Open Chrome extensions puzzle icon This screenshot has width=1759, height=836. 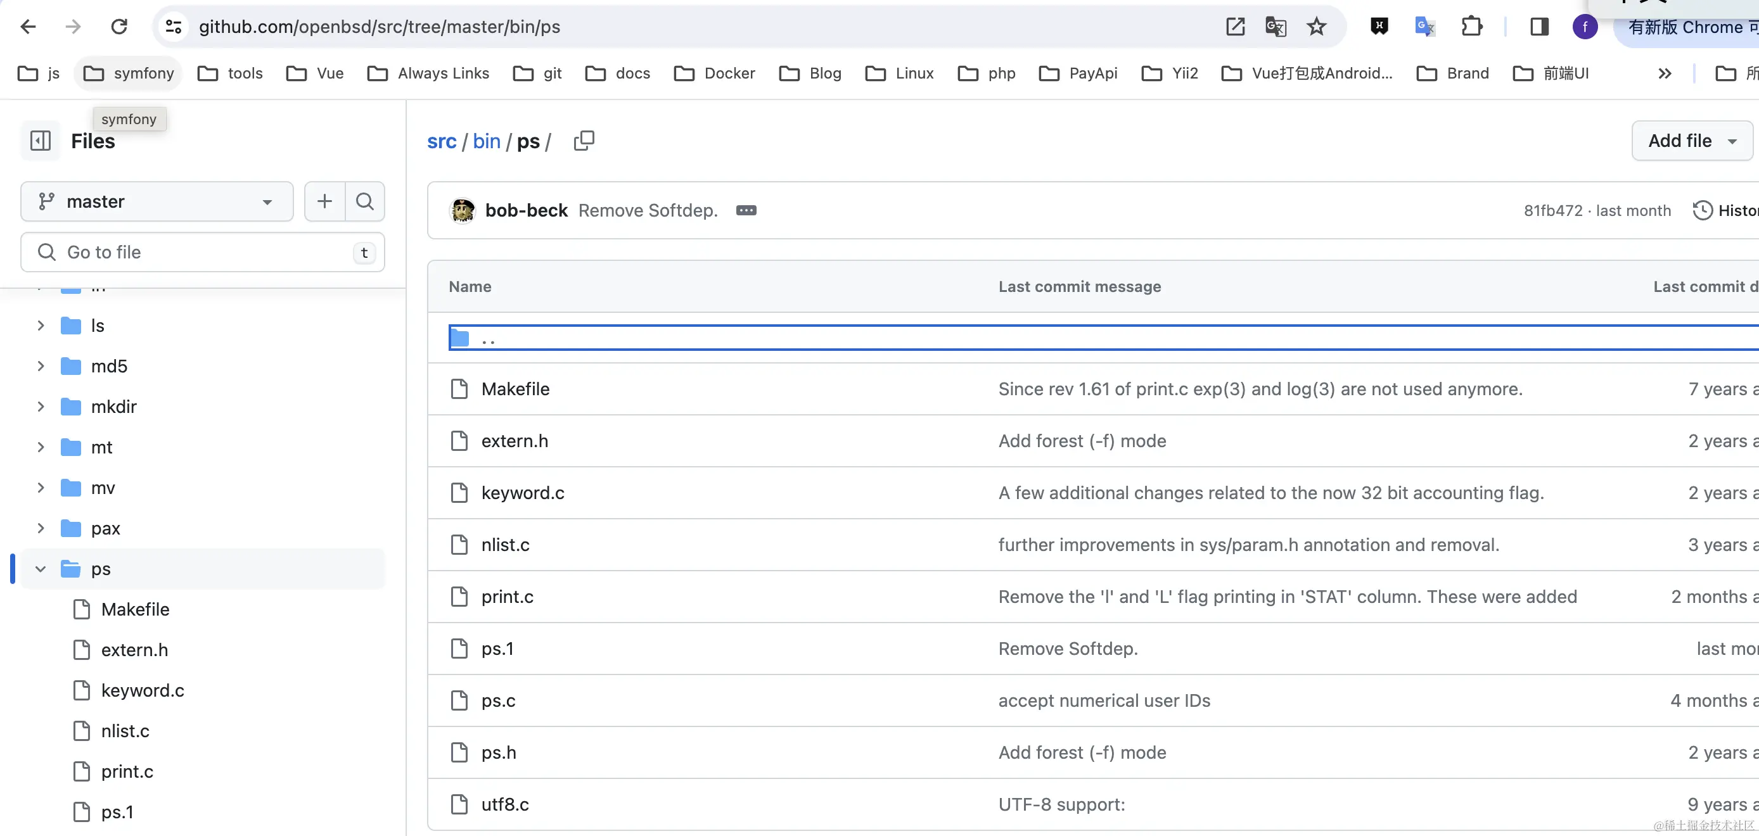(x=1471, y=27)
